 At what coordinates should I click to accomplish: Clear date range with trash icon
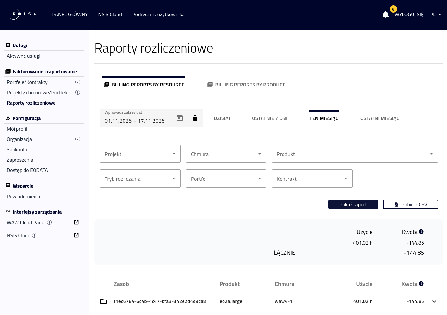(x=195, y=118)
